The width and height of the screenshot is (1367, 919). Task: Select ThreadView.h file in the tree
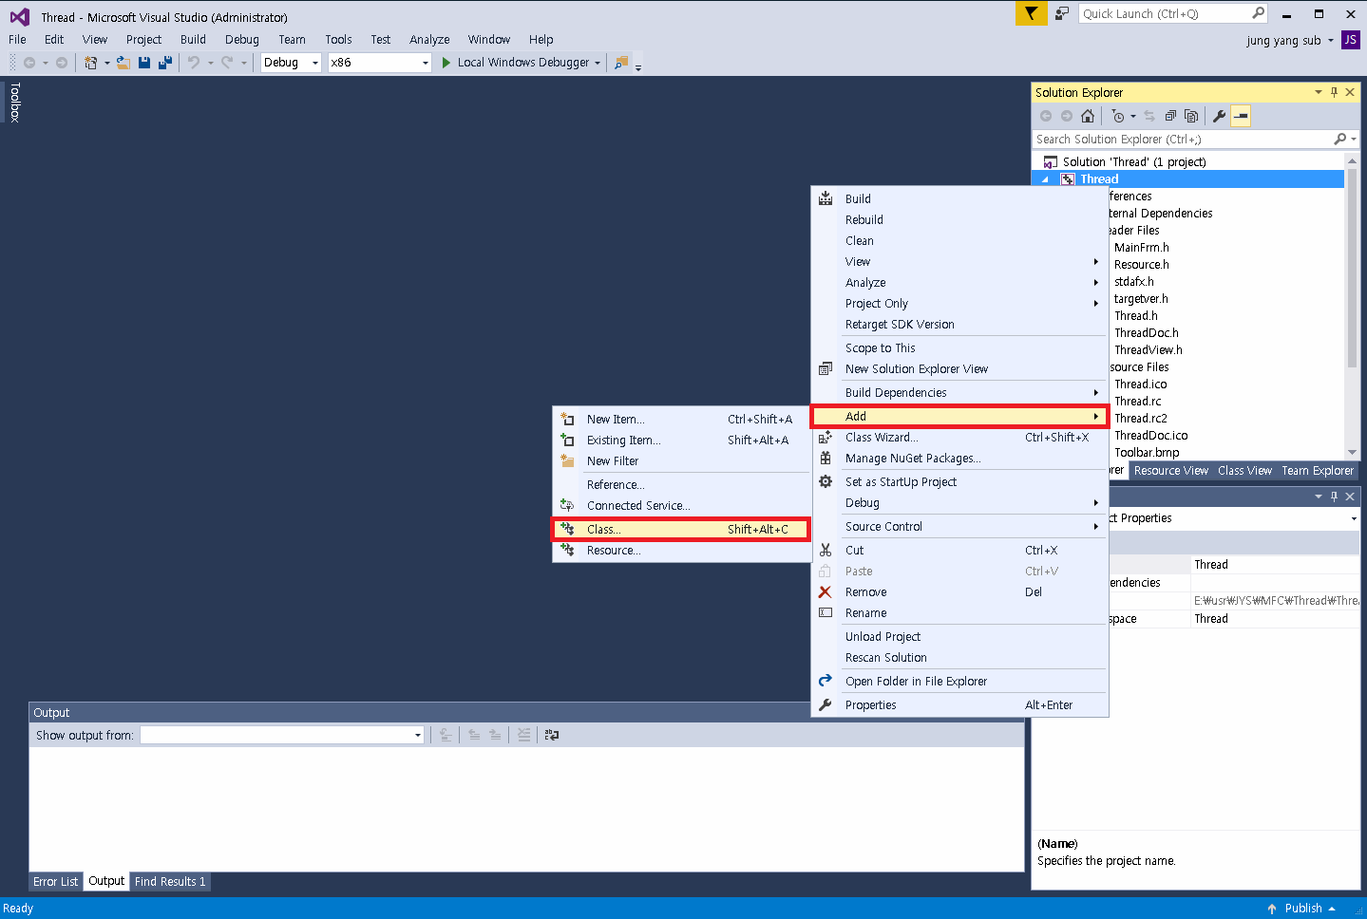tap(1149, 350)
